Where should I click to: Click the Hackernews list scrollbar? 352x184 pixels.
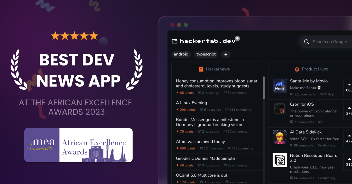(264, 87)
